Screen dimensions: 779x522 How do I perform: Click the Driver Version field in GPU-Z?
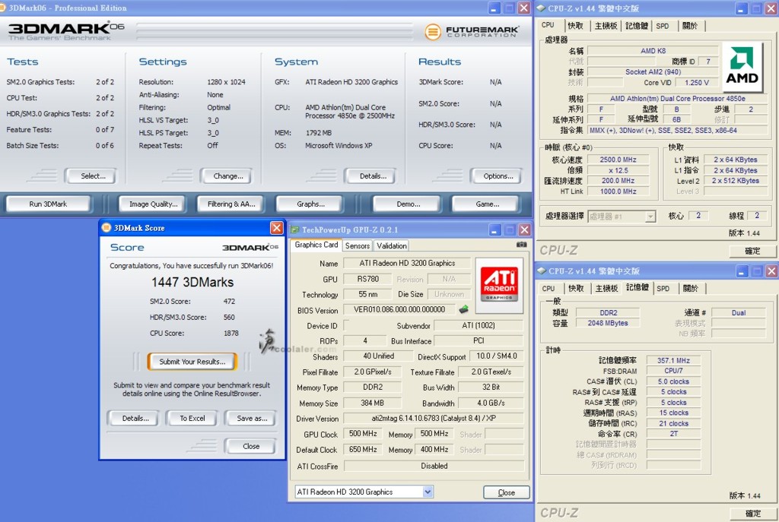coord(434,419)
